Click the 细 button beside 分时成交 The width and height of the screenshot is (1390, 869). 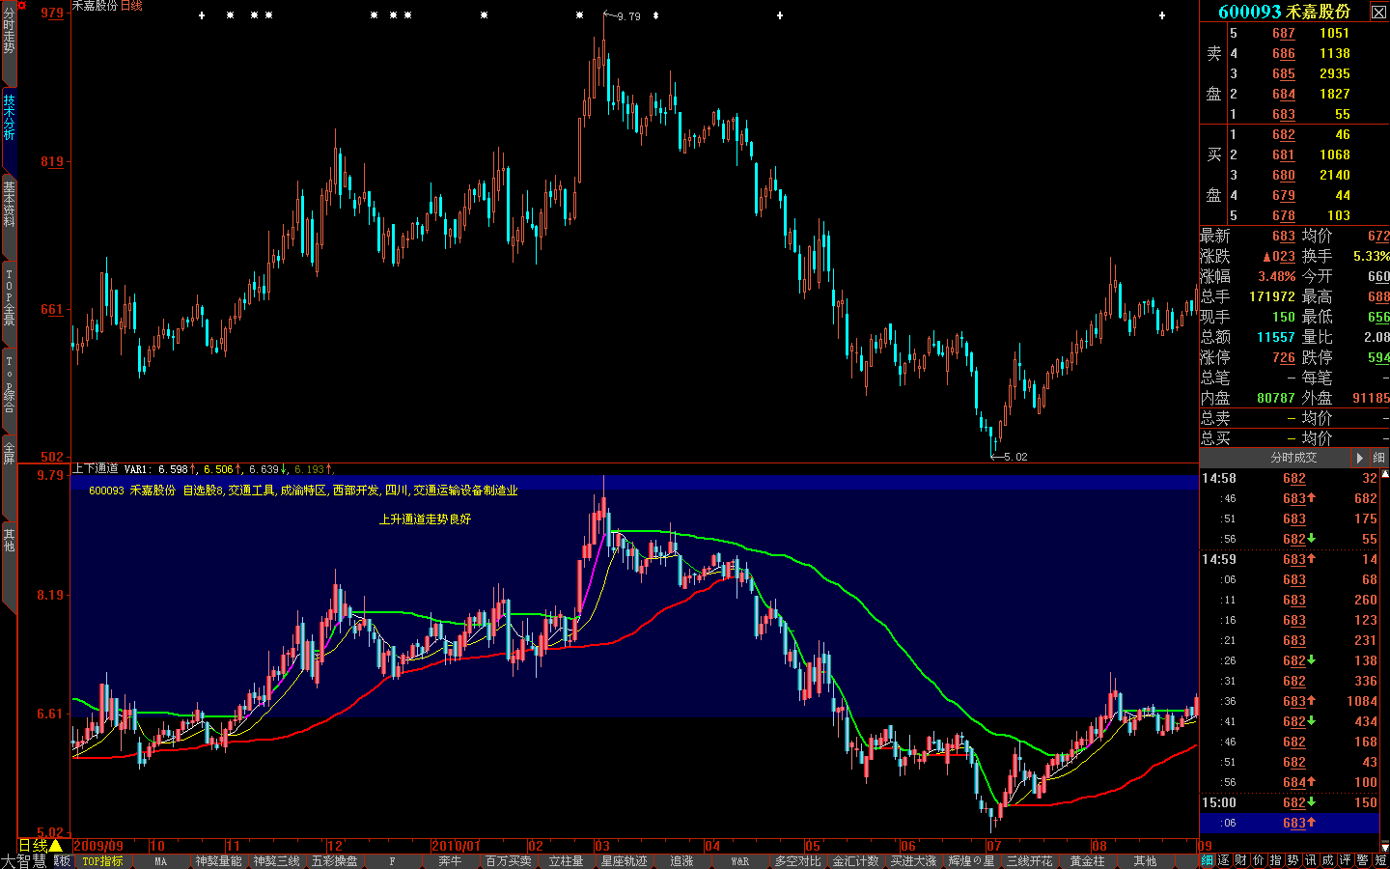tap(1378, 458)
